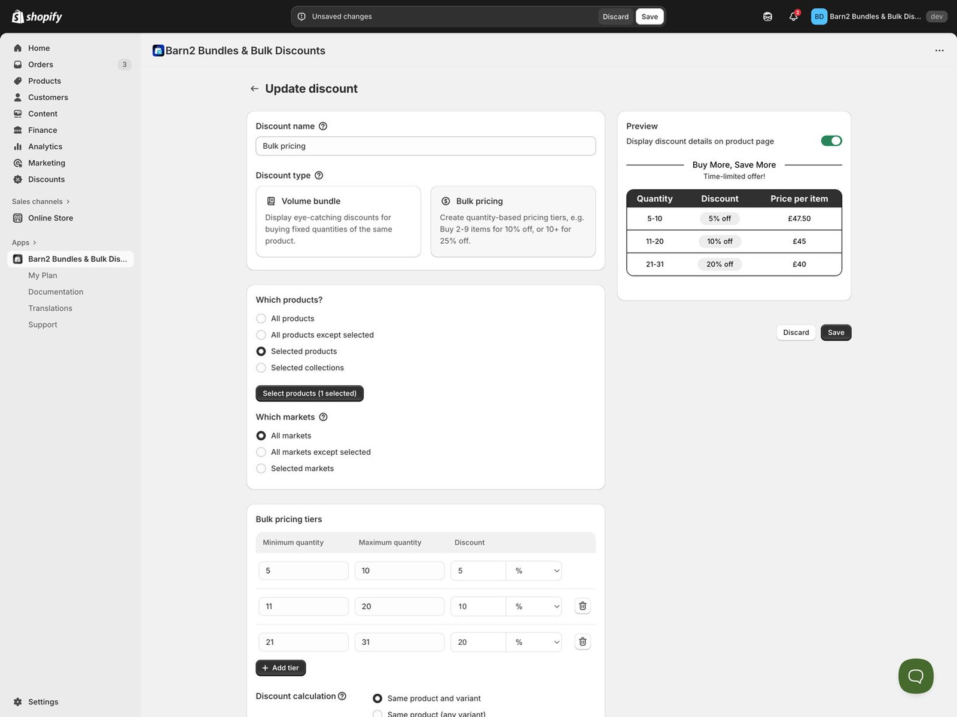Click the back arrow beside Update discount
This screenshot has height=717, width=957.
tap(254, 88)
